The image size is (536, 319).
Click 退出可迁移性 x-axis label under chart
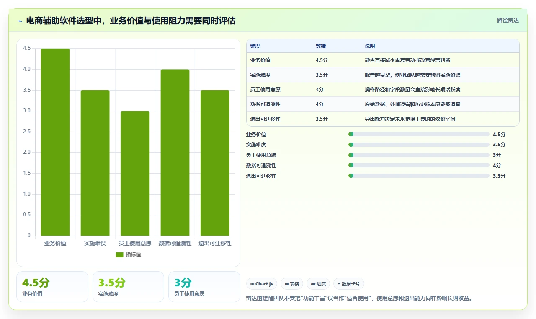click(x=215, y=243)
